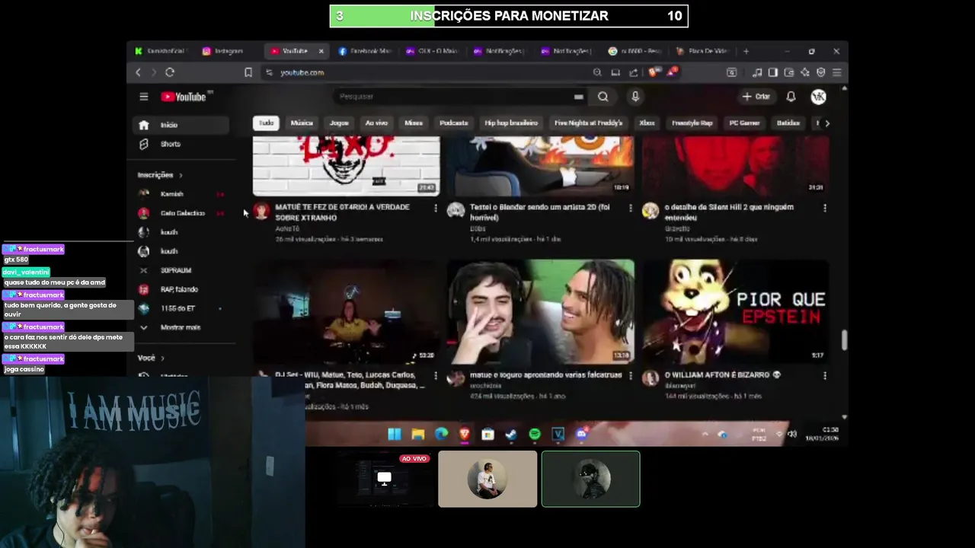Open options for Testei o Blender video

pyautogui.click(x=630, y=208)
